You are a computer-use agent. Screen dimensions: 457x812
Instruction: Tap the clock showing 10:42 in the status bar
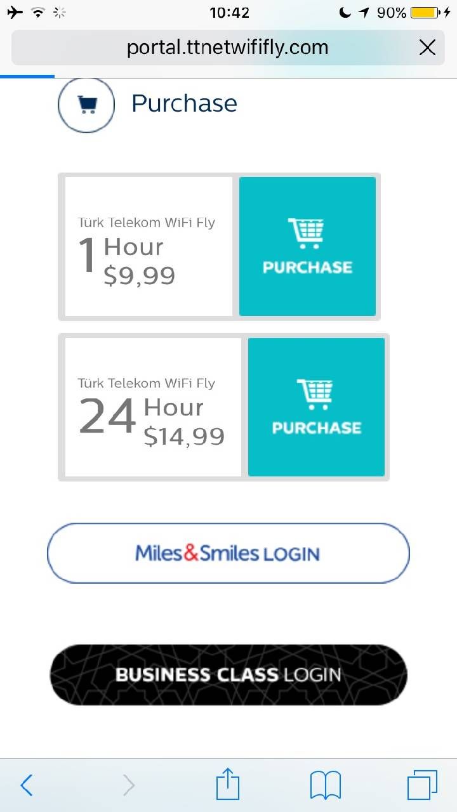[x=230, y=12]
